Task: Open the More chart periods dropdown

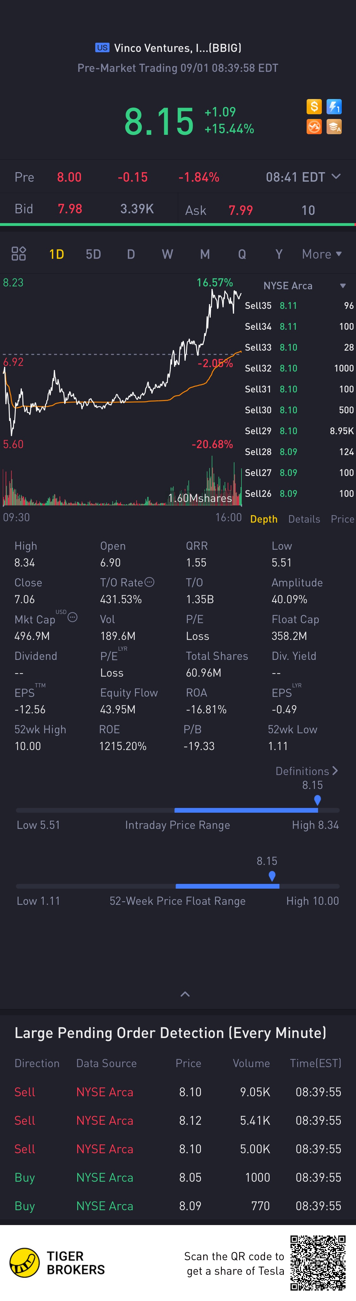Action: click(322, 254)
